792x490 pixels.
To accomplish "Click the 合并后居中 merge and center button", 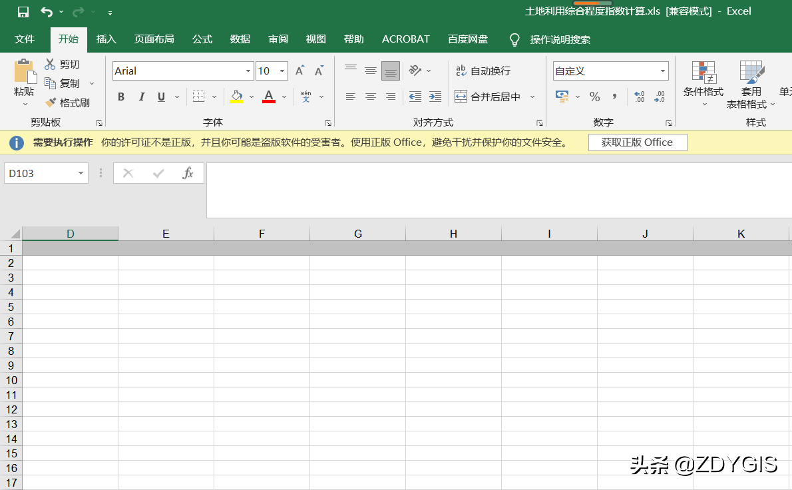I will click(x=487, y=97).
